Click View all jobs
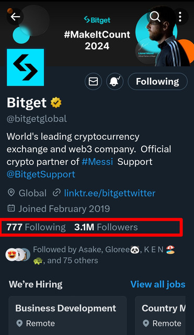Screen dimensions: 194x335 pos(158,284)
